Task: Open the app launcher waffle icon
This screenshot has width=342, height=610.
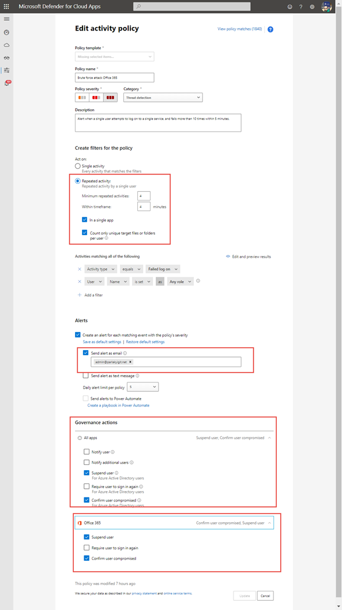Action: [x=6, y=6]
